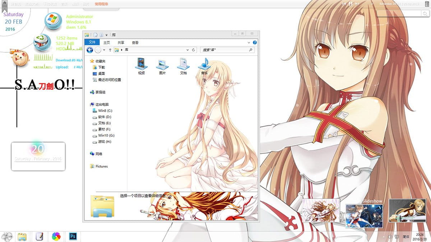Open 桌面 in navigation pane
The image size is (431, 242).
[x=99, y=73]
